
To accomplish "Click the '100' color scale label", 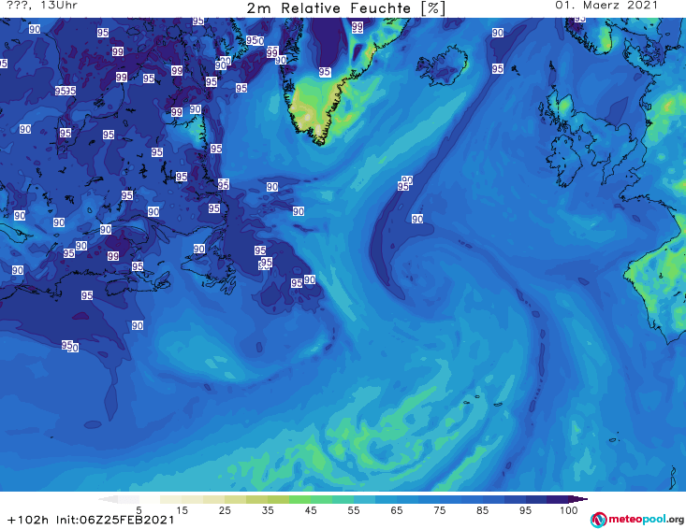I will [568, 510].
